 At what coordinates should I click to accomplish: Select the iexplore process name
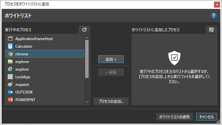pyautogui.click(x=22, y=69)
